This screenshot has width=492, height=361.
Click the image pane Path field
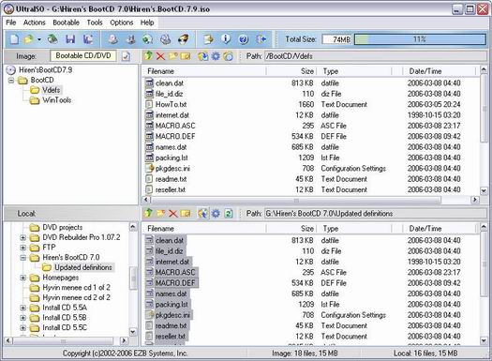(x=375, y=56)
